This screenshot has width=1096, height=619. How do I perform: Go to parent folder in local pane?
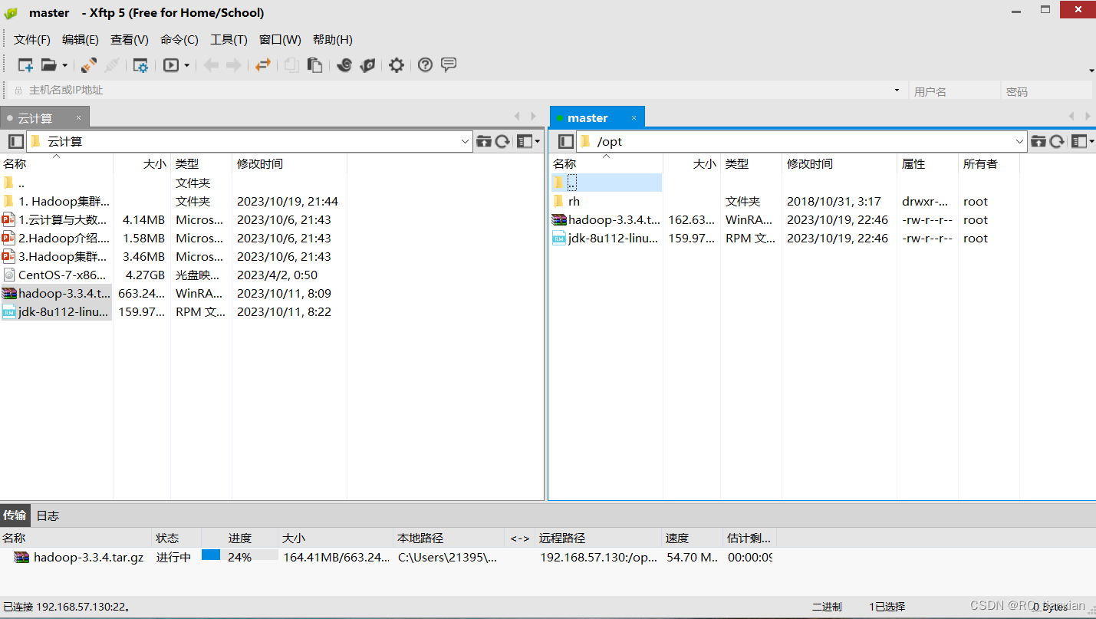484,141
